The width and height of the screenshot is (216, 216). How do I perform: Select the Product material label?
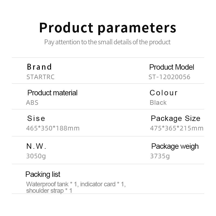coord(52,93)
